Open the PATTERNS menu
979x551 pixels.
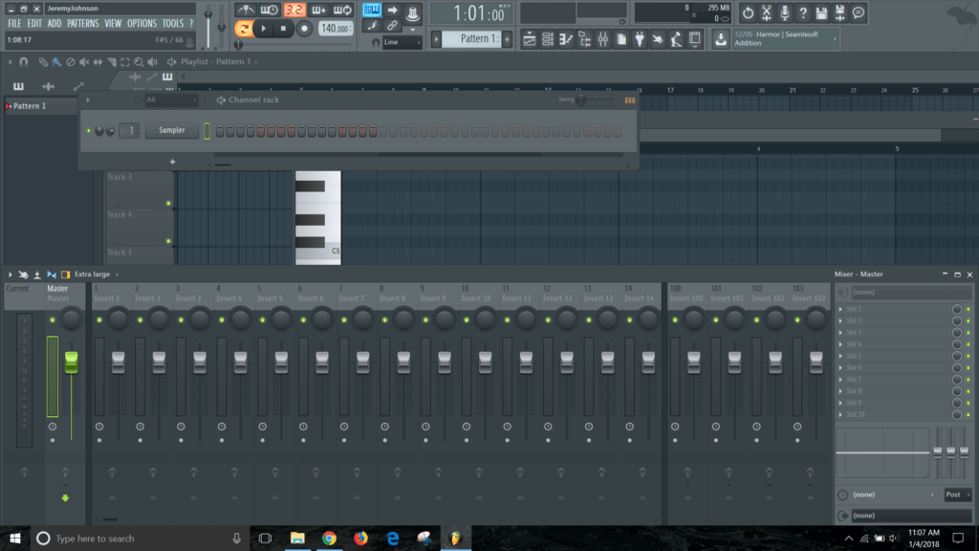point(83,23)
